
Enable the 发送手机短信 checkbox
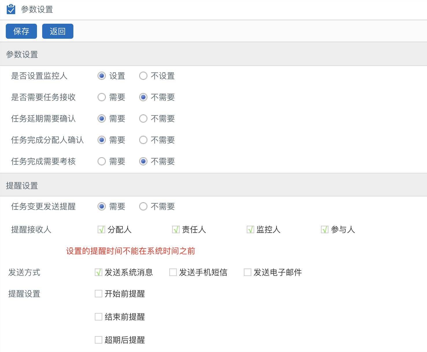tap(173, 272)
